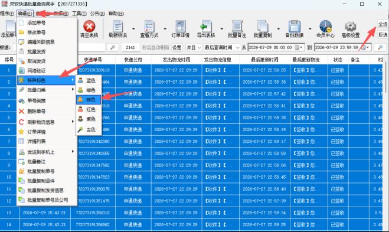
Task: Open the 最后查询时间 filter dropdown
Action: [x=222, y=47]
